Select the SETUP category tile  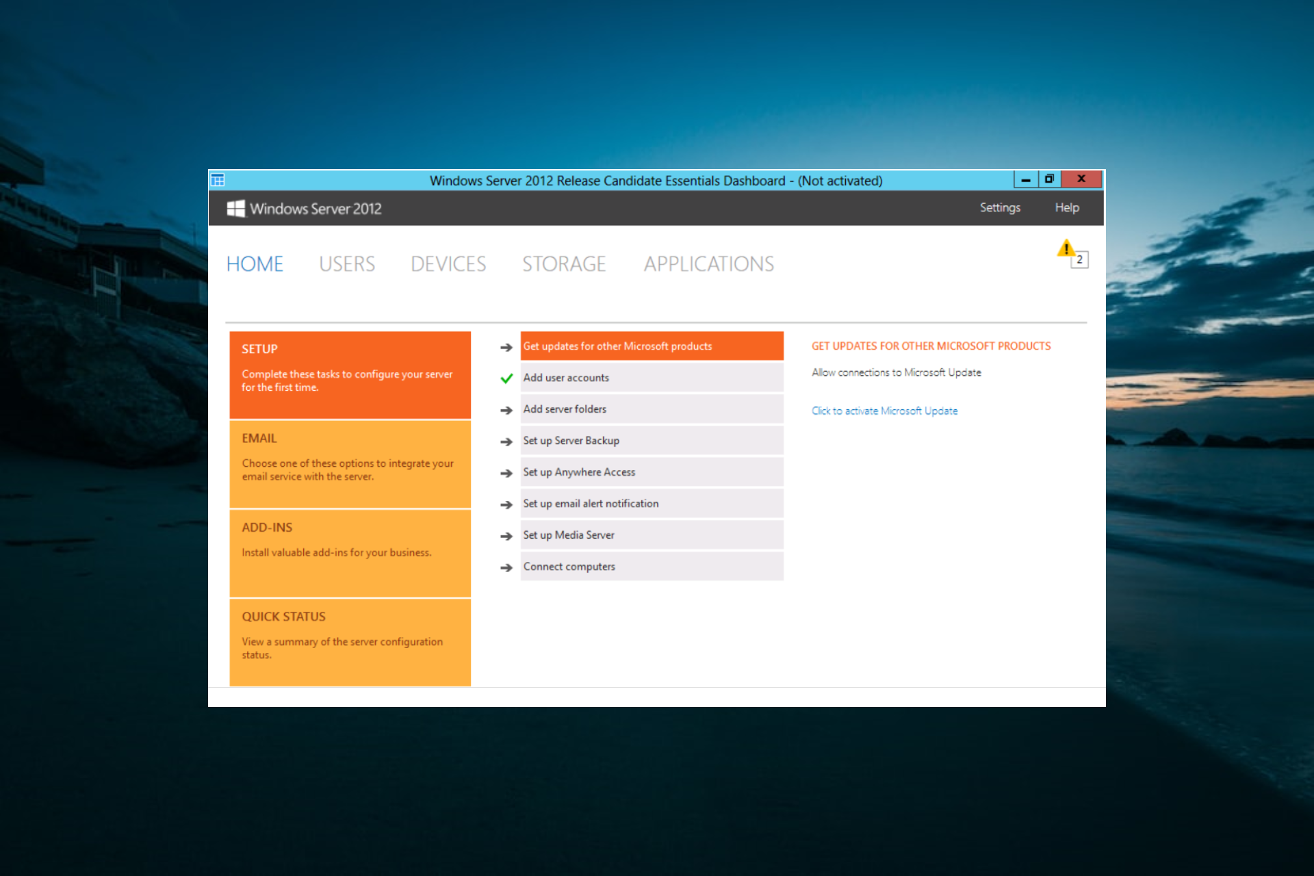point(350,375)
